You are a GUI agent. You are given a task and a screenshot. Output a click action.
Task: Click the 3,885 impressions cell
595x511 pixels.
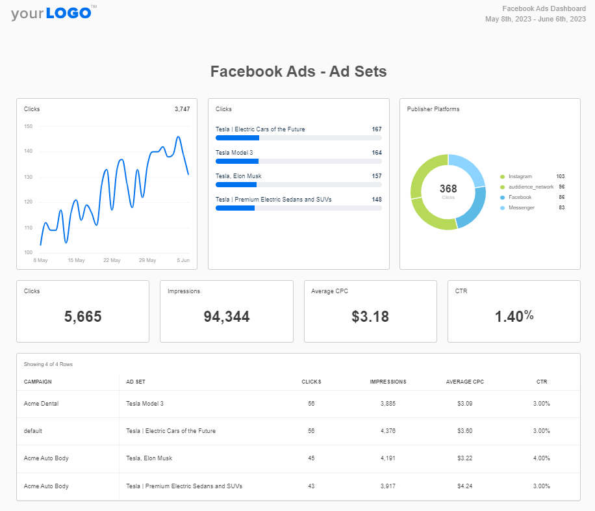point(388,404)
